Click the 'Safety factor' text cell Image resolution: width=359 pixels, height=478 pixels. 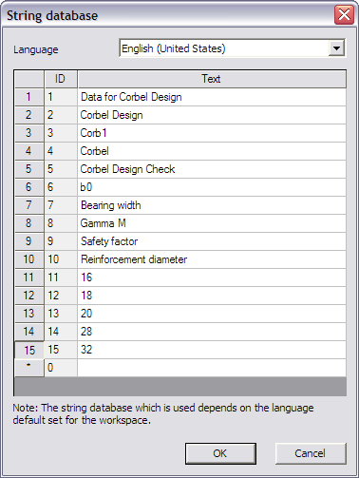(x=212, y=241)
